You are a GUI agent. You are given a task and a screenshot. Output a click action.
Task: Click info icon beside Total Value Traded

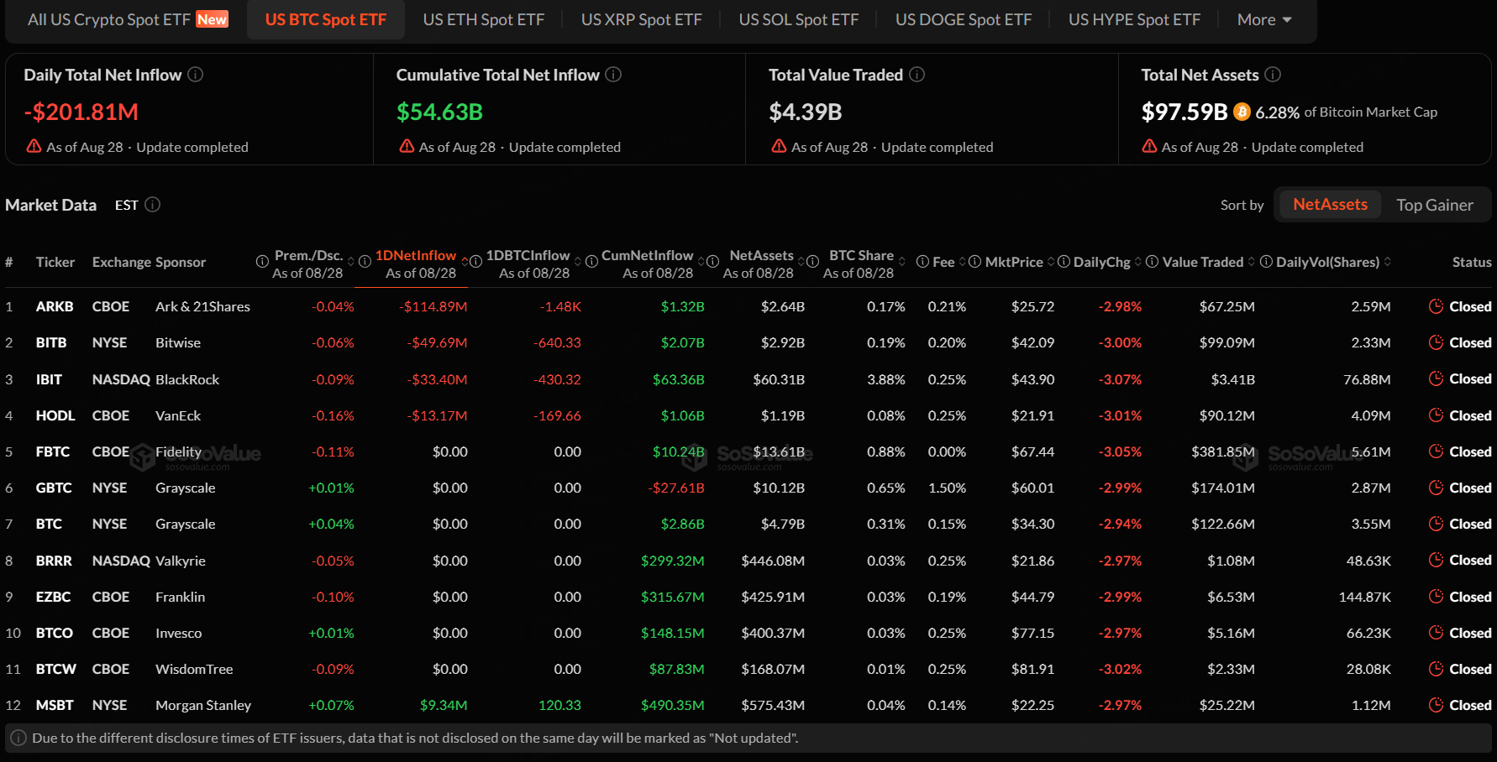(x=917, y=75)
